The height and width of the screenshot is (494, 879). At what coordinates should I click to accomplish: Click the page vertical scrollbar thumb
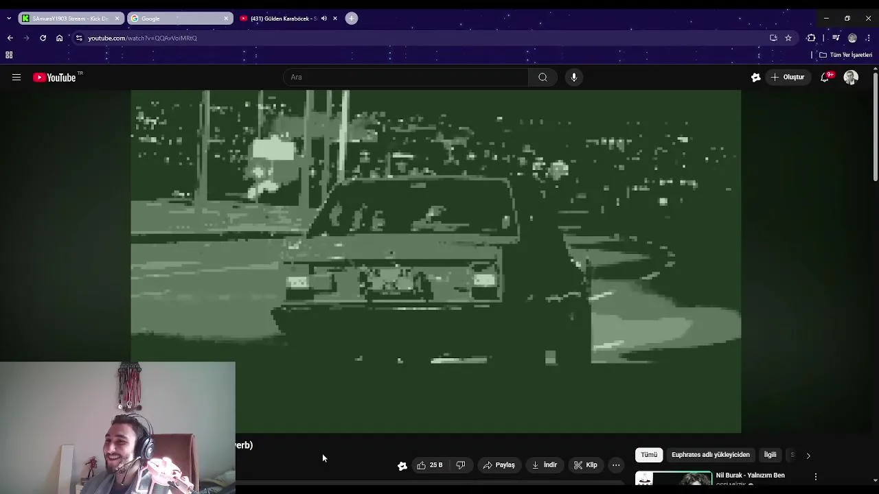tap(875, 127)
